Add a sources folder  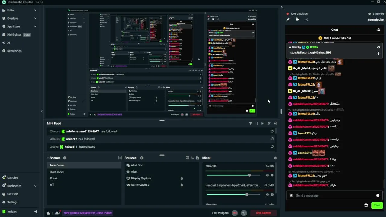198,158
